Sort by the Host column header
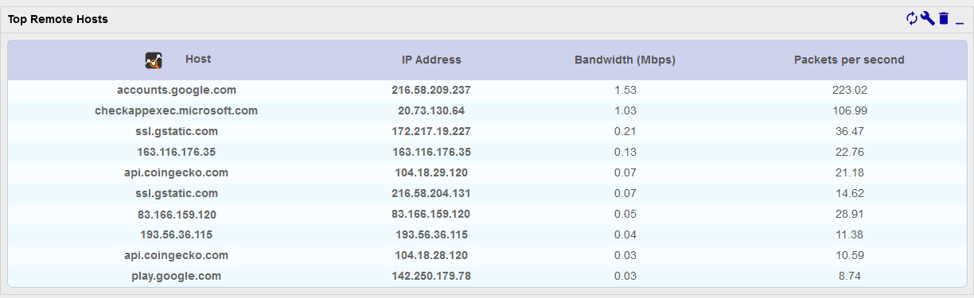This screenshot has width=974, height=298. click(x=198, y=59)
